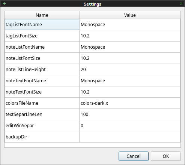Click Monospace value for noteTextFontName
The height and width of the screenshot is (165, 185).
coord(130,81)
